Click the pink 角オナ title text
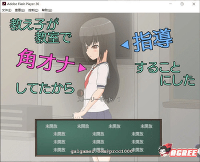200x162 pixels. (45, 60)
